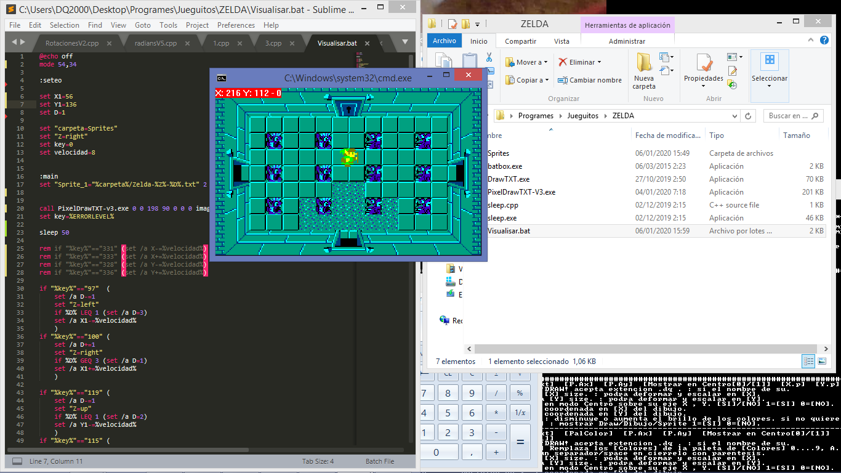
Task: Open the Preferences menu in Sublime
Action: point(236,25)
